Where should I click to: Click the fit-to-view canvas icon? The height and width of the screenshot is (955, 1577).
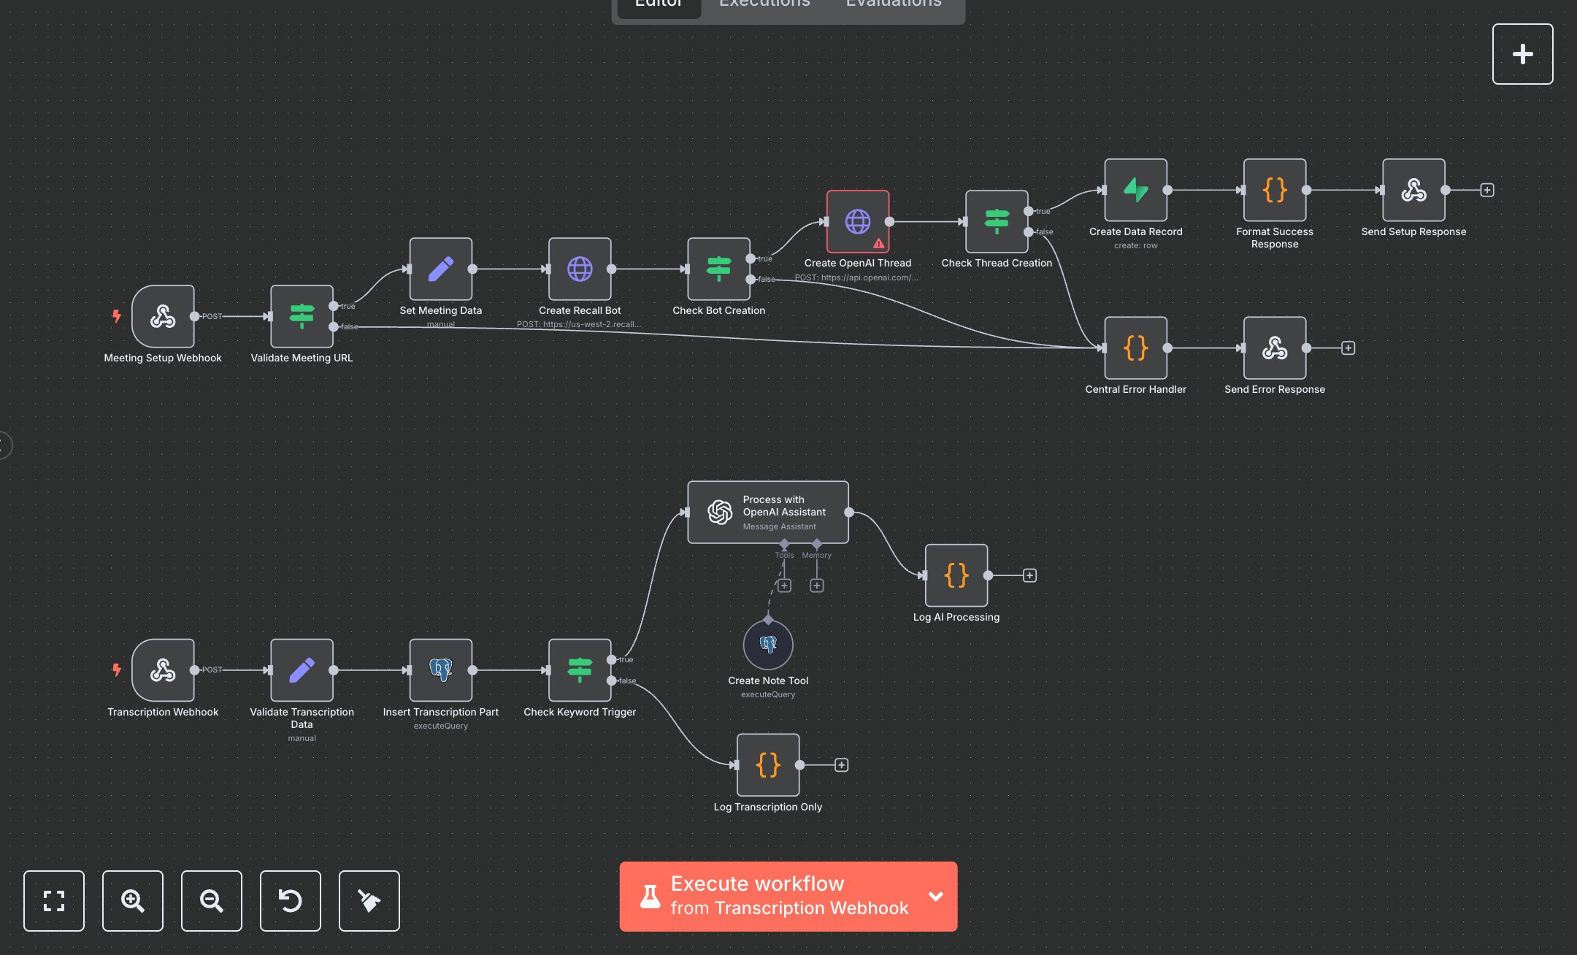coord(53,901)
